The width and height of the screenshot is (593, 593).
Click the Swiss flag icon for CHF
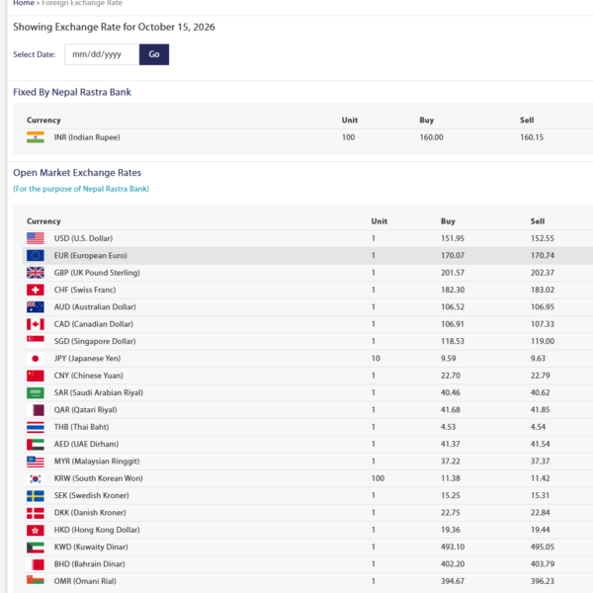tap(36, 290)
